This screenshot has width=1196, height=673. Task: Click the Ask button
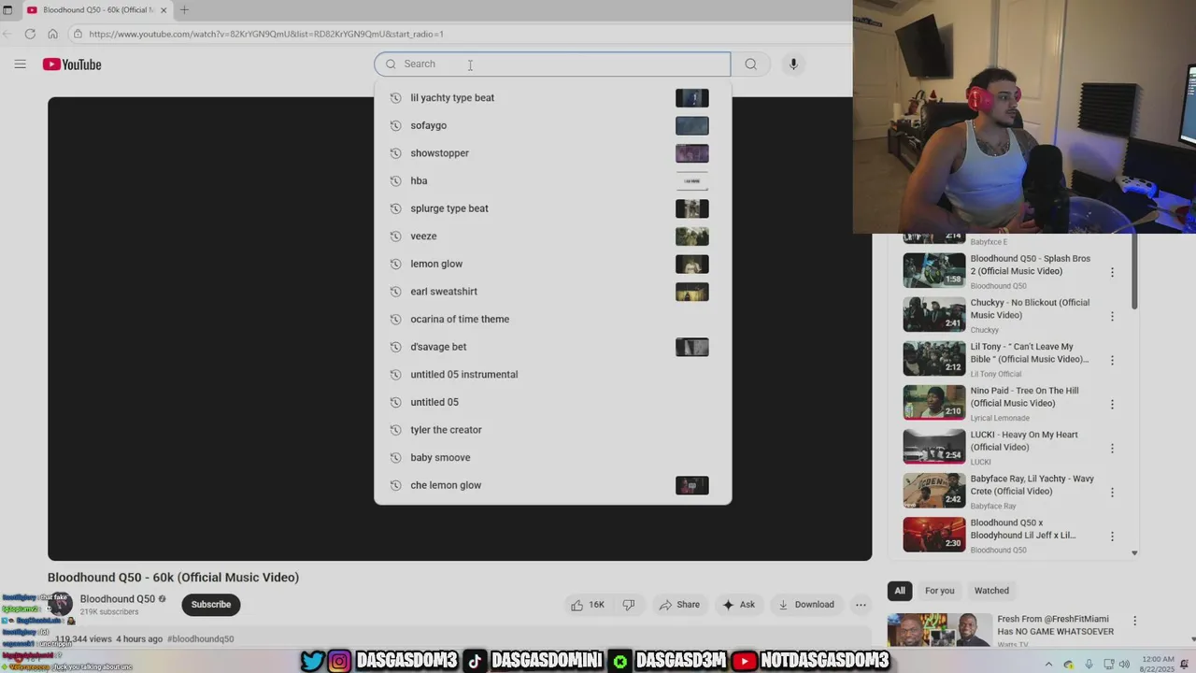tap(738, 605)
